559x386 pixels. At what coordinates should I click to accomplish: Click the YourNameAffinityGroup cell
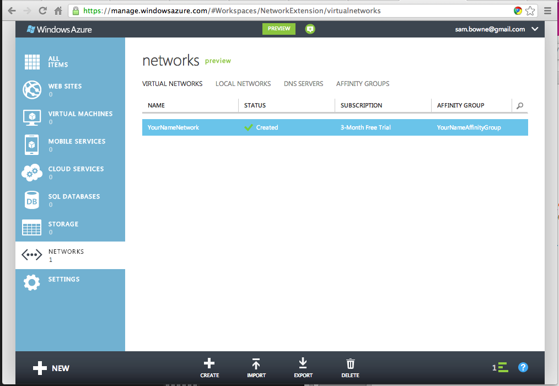click(469, 127)
